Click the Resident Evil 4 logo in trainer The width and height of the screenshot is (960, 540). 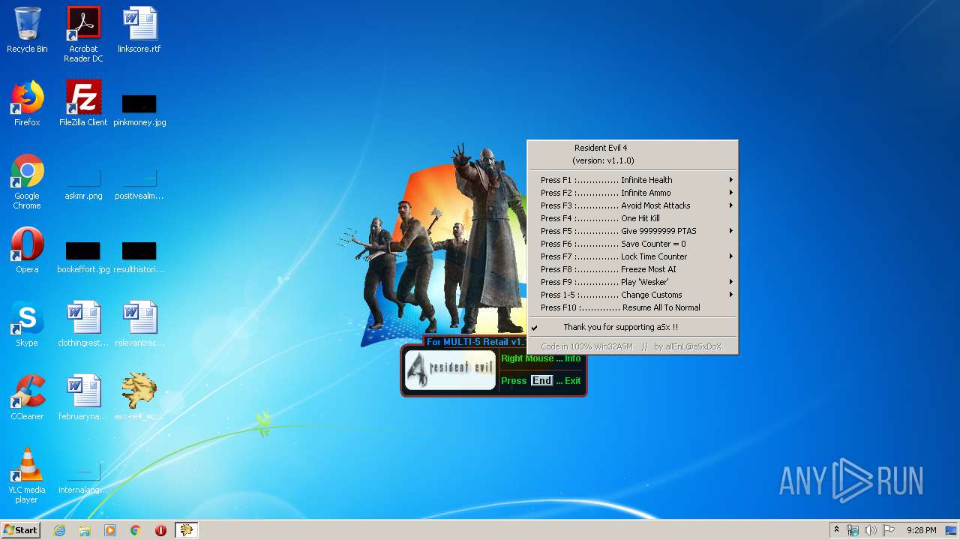(451, 370)
